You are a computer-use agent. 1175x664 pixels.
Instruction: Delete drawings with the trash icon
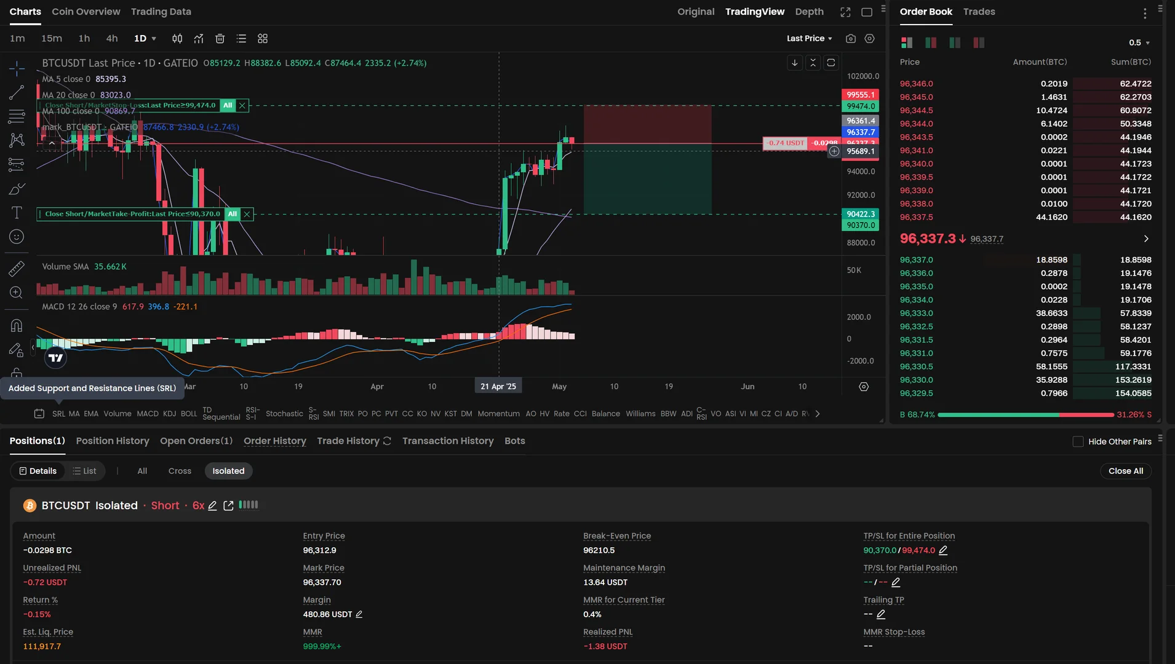pos(220,39)
